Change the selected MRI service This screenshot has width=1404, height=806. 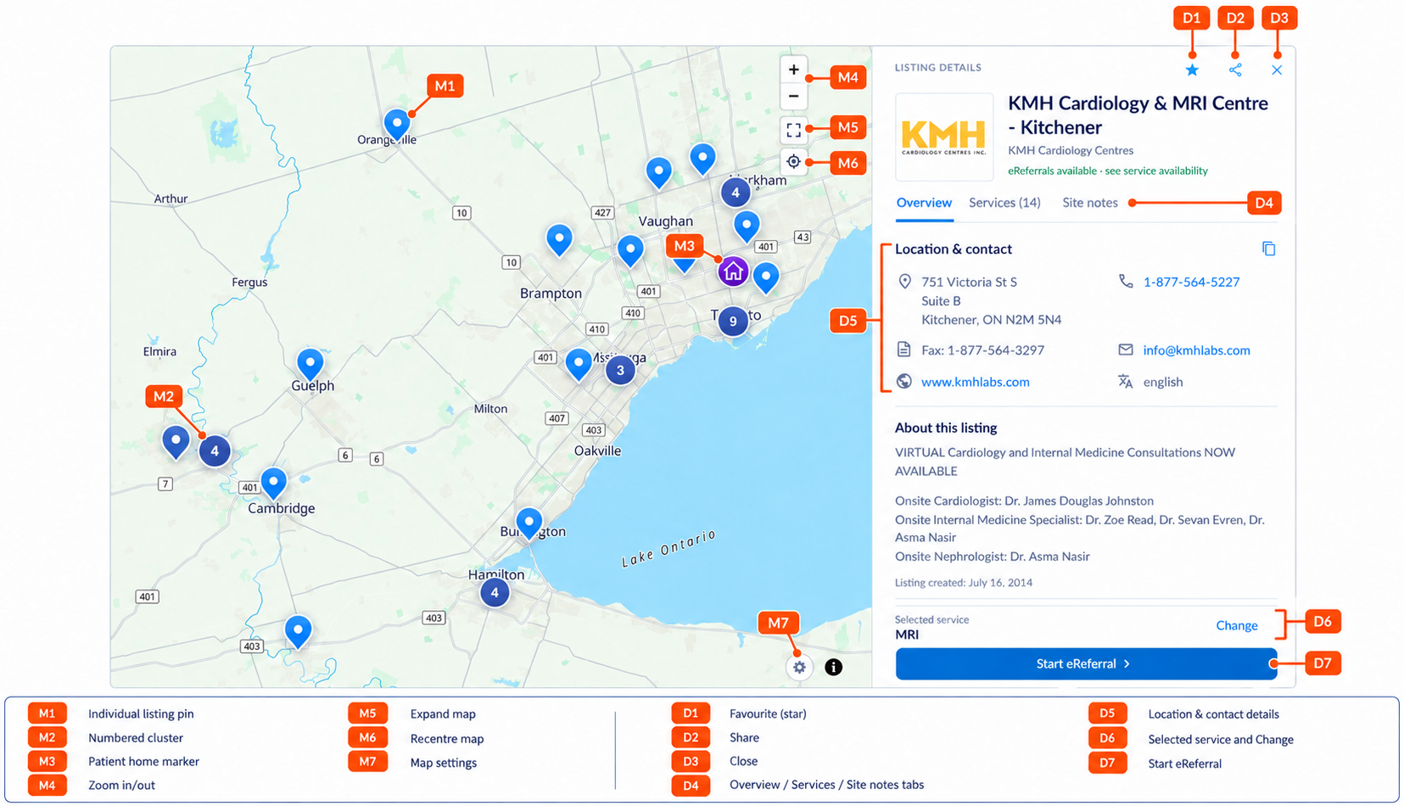click(x=1236, y=625)
